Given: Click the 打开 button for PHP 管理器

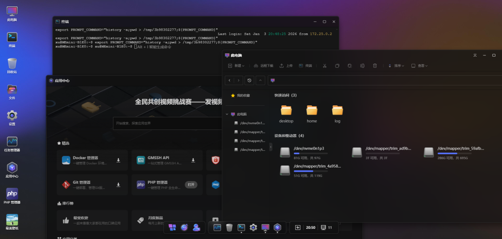Looking at the screenshot, I should pos(191,185).
